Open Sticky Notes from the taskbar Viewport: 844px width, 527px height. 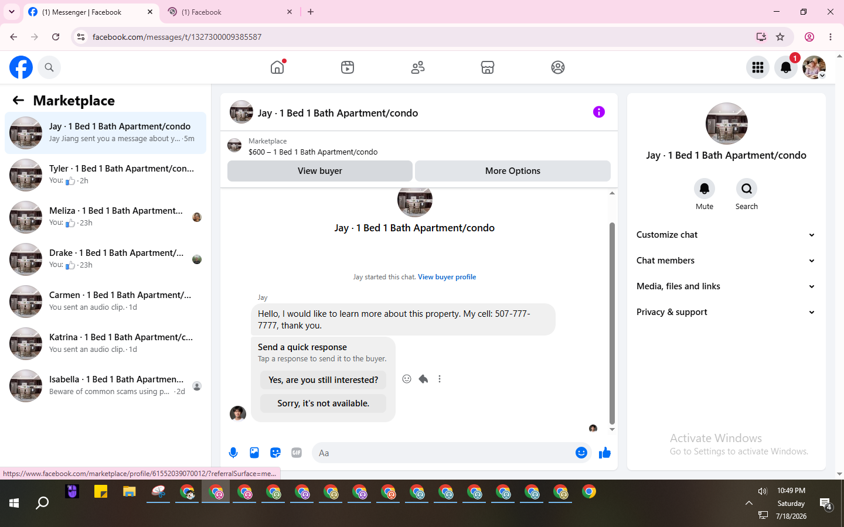coord(101,492)
